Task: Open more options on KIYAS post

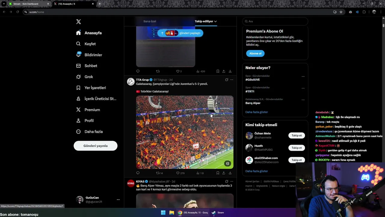Action: tap(232, 181)
